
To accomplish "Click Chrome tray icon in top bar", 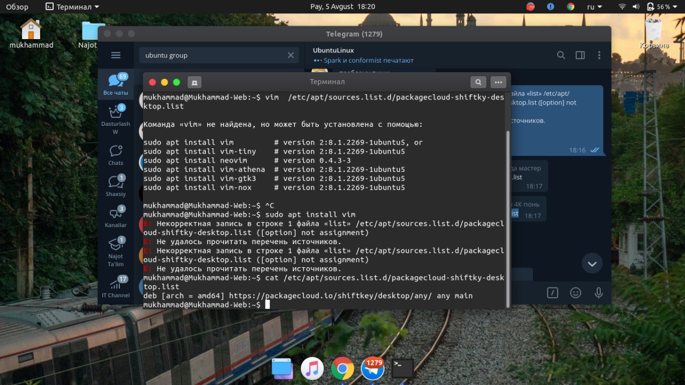I will coord(570,7).
